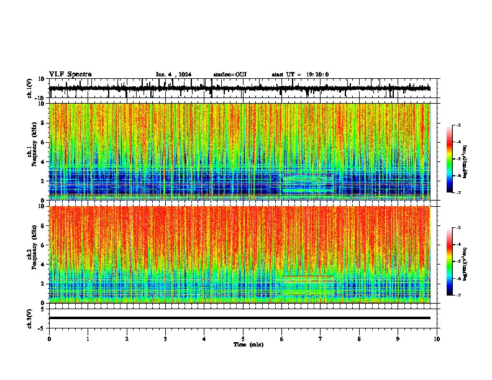
Task: Click the ch.2 color bar log(PSD) label
Action: click(465, 264)
